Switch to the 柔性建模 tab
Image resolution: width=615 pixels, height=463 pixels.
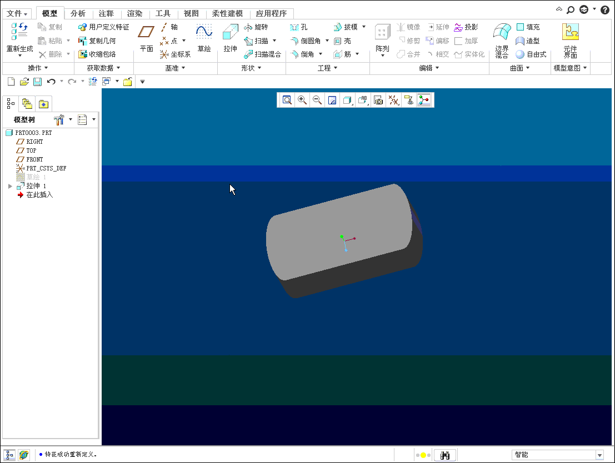[x=227, y=13]
